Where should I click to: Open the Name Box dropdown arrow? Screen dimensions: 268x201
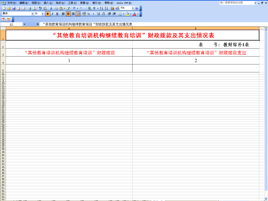(25, 24)
